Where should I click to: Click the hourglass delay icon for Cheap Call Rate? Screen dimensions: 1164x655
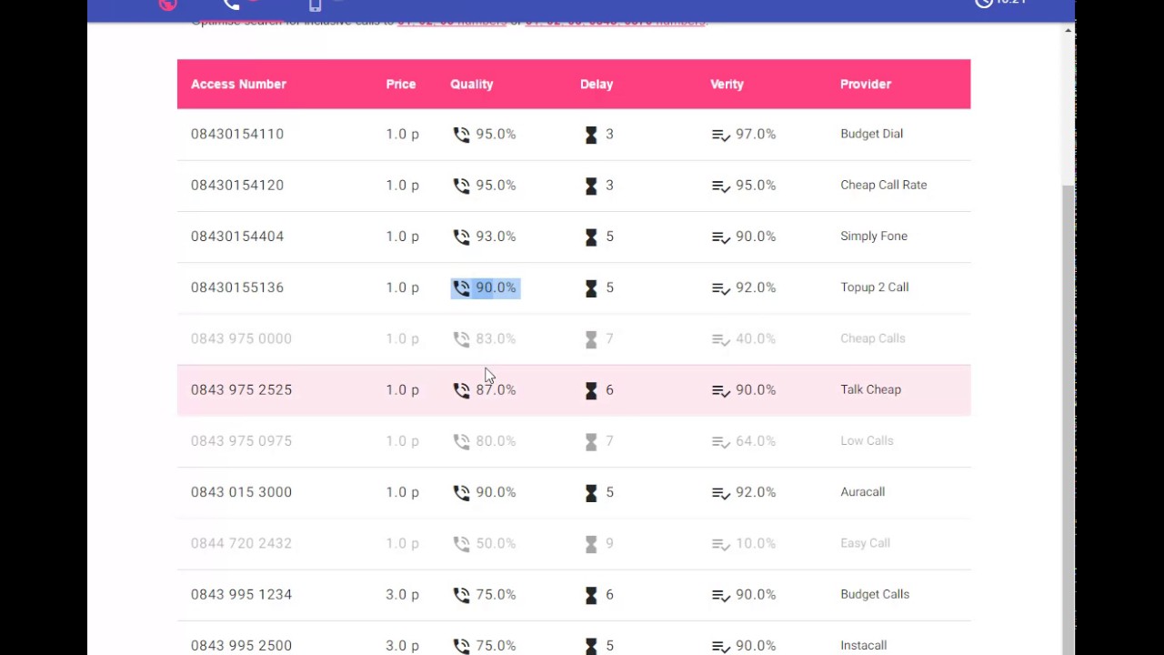point(591,186)
